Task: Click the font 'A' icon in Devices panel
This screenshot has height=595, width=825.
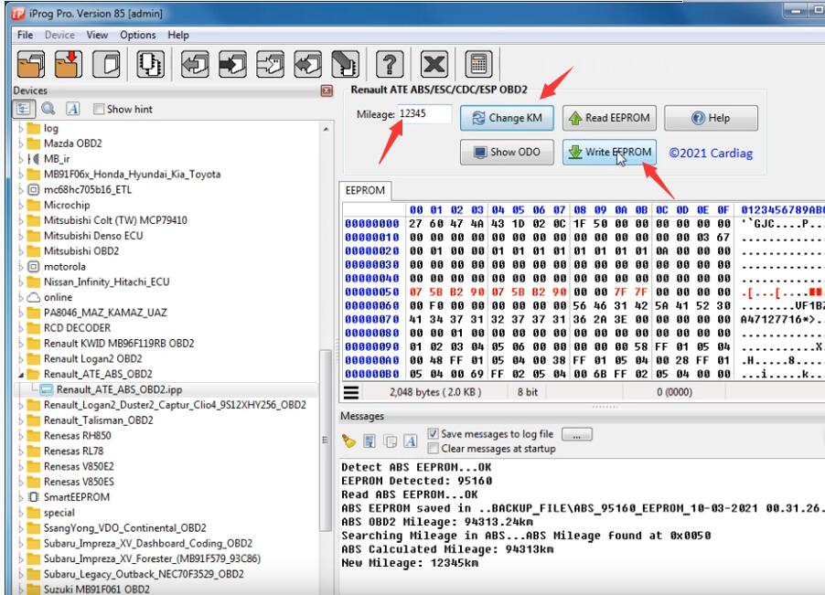Action: tap(72, 109)
